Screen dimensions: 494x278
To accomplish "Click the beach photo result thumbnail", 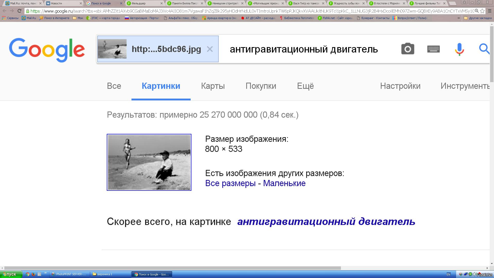I will coord(149,162).
